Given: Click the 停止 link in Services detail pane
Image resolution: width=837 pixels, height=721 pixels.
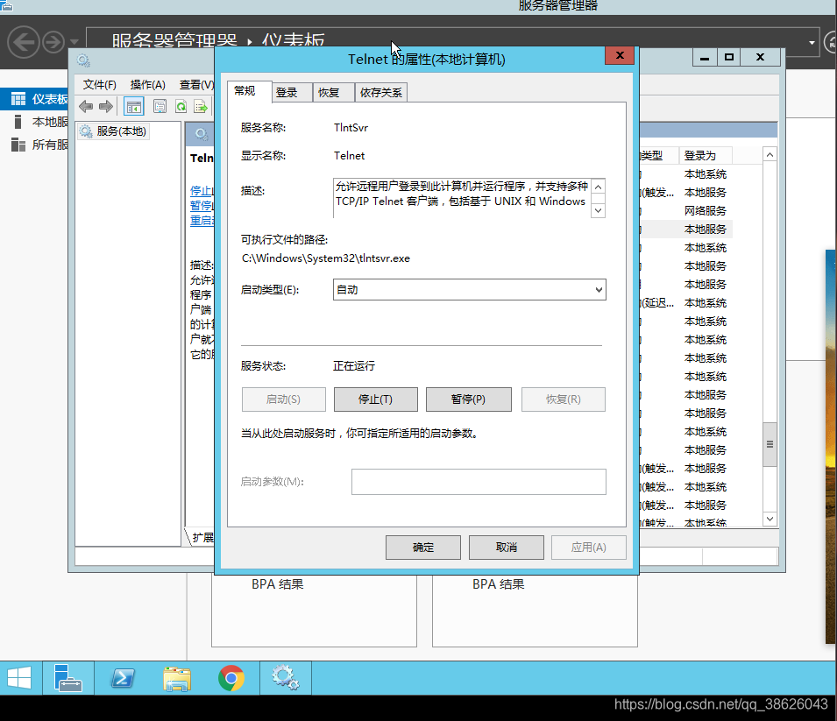Looking at the screenshot, I should pyautogui.click(x=202, y=190).
